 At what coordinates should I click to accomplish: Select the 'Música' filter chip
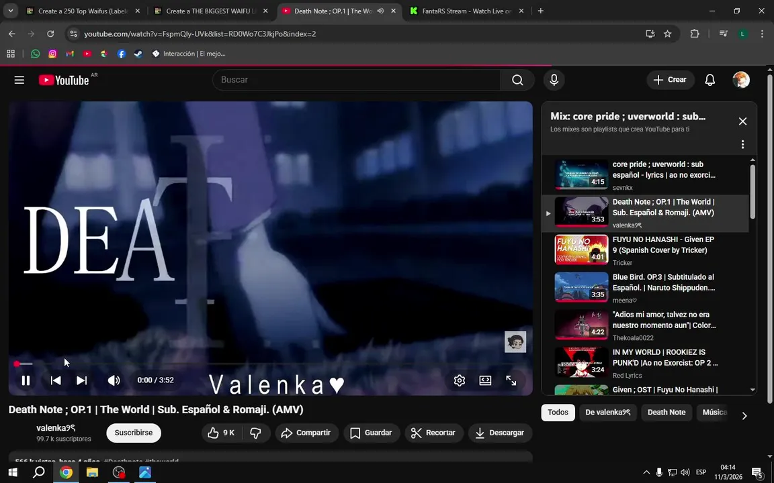point(714,412)
